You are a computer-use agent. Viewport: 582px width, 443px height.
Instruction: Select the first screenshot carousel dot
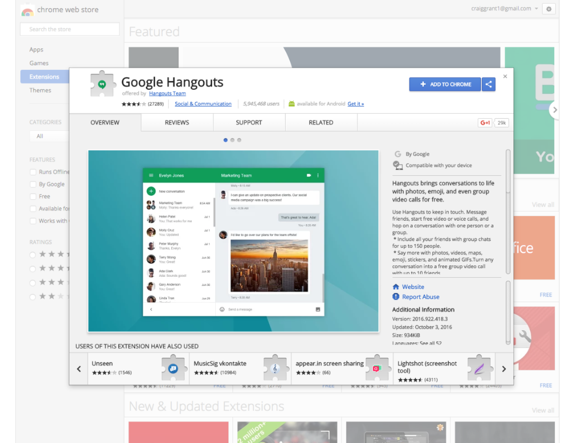coord(226,140)
